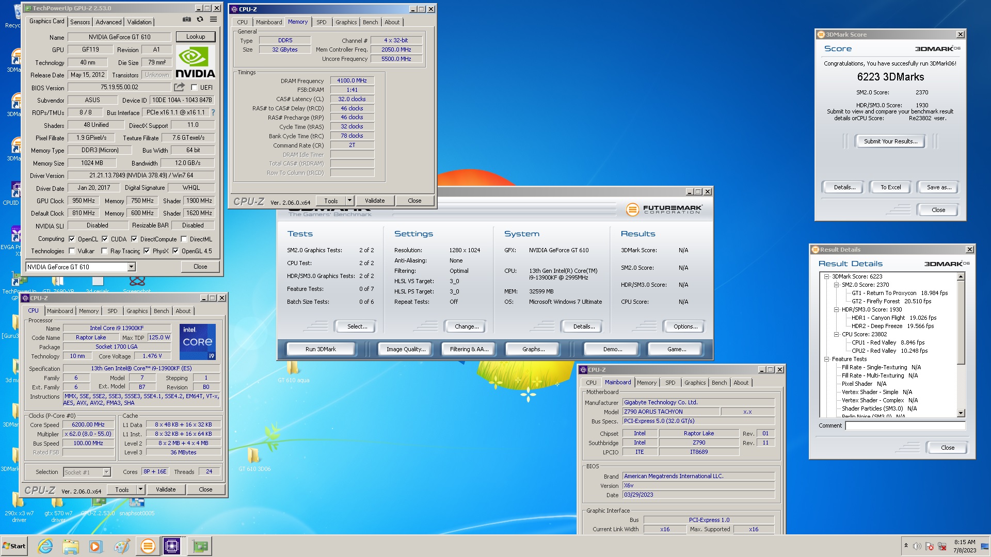Screen dimensions: 991x557
Task: Click Submit Your Results button
Action: pos(890,141)
